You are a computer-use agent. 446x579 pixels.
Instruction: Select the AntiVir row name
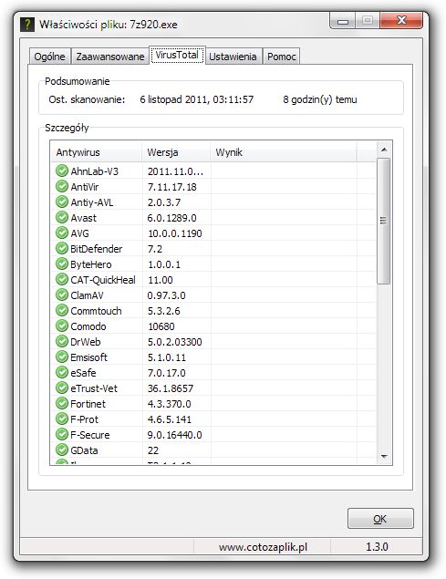pos(85,187)
